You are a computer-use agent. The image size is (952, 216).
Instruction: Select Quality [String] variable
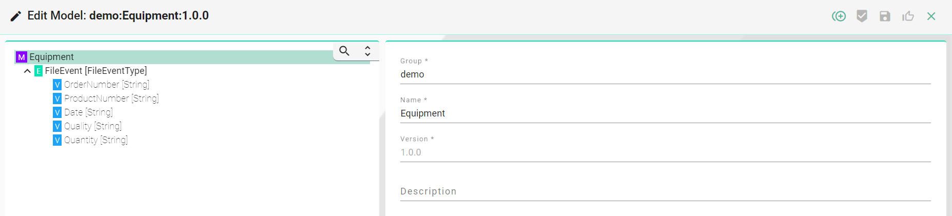tap(93, 126)
